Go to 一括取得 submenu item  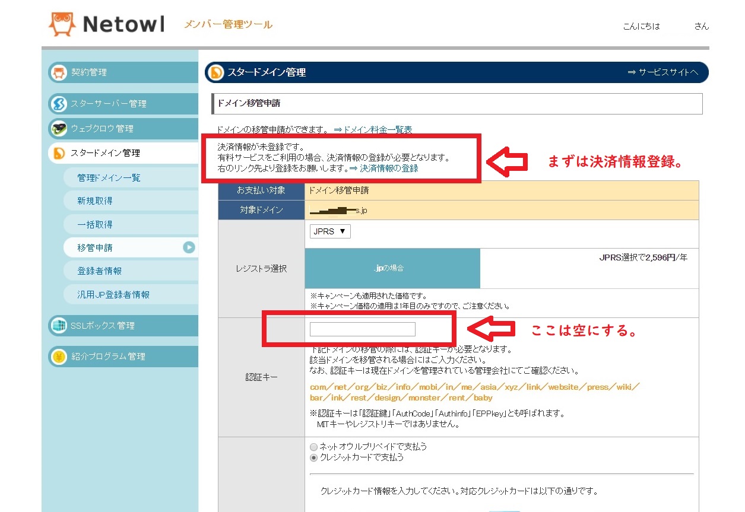tap(95, 225)
